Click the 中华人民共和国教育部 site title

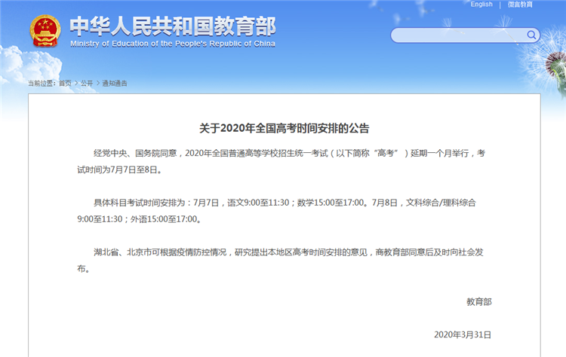[x=173, y=26]
